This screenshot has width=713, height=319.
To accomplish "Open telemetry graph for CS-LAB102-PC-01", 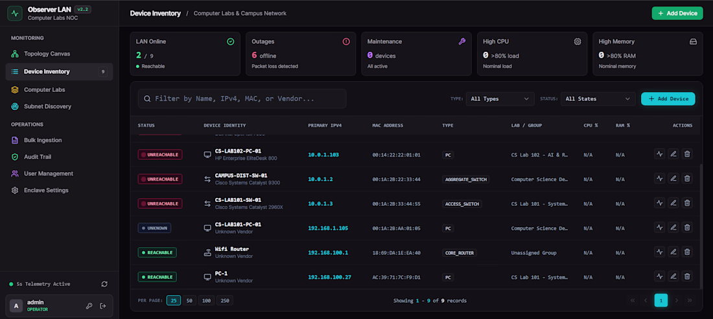I will [659, 154].
